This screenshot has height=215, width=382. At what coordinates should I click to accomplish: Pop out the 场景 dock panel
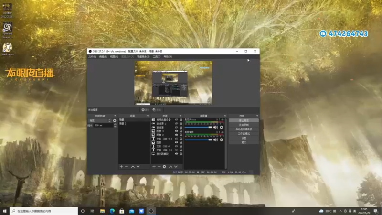pyautogui.click(x=148, y=116)
